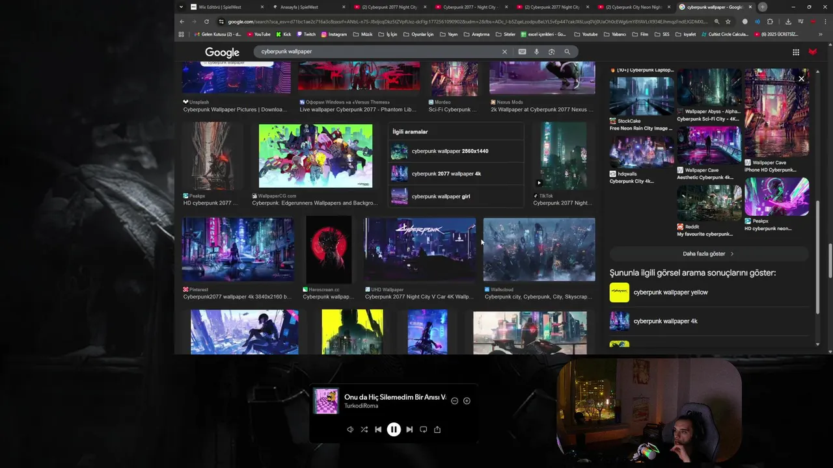Open Cultist Circle Calcula bookmark
Image resolution: width=833 pixels, height=468 pixels.
(x=725, y=34)
